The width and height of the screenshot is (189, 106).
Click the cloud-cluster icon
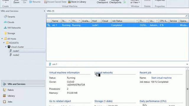coord(9,47)
